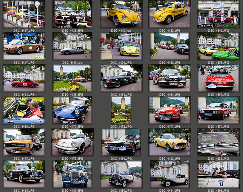The image size is (243, 192).
Task: Select brown Porsche thumbnail DSC_4447.JPG
Action: pos(24,46)
